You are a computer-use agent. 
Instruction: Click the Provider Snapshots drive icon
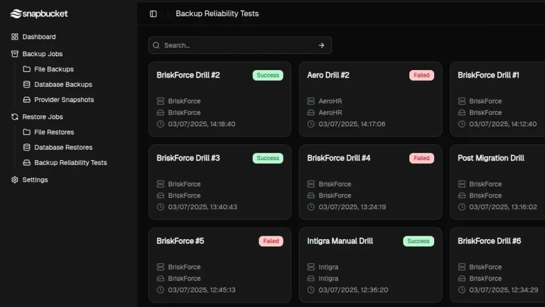(27, 100)
